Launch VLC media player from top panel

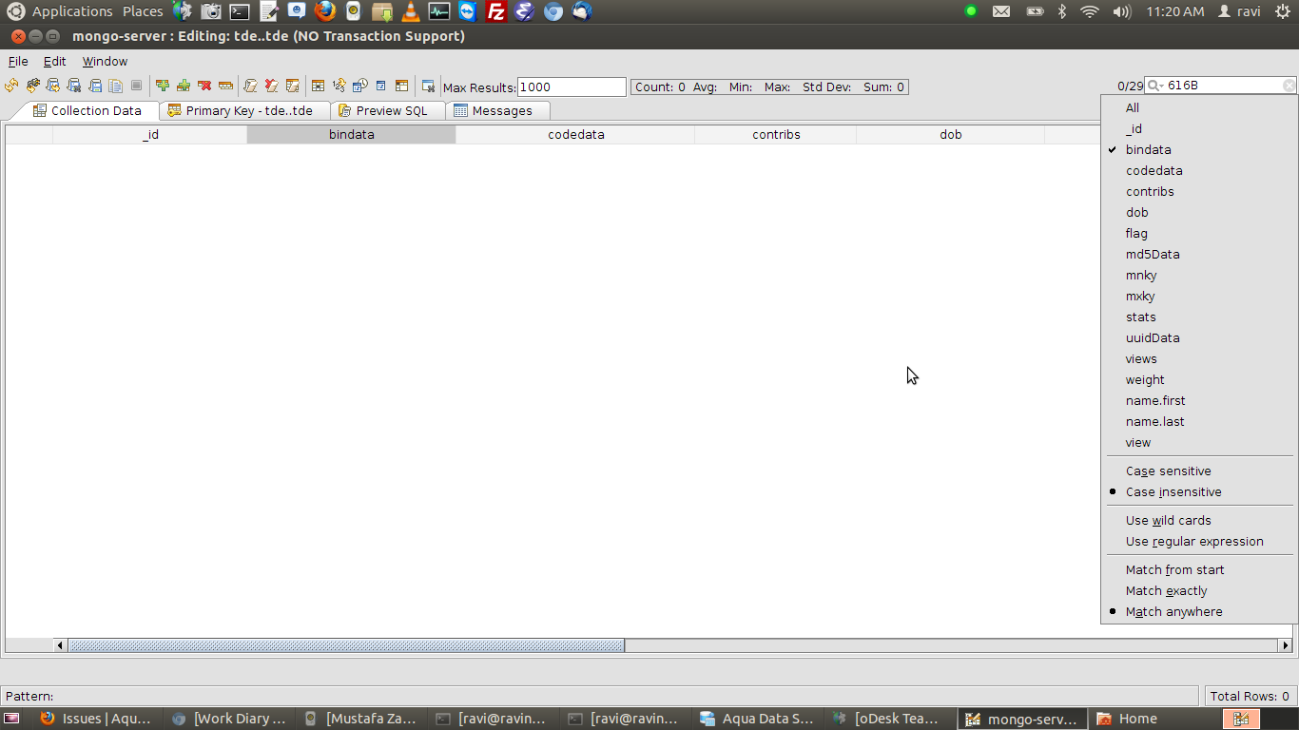(410, 11)
